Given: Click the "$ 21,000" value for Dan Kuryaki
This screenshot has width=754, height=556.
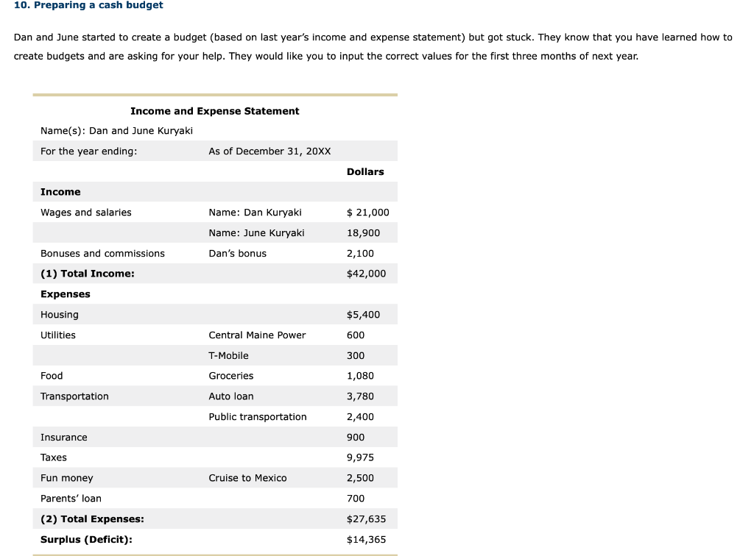Looking at the screenshot, I should coord(368,212).
